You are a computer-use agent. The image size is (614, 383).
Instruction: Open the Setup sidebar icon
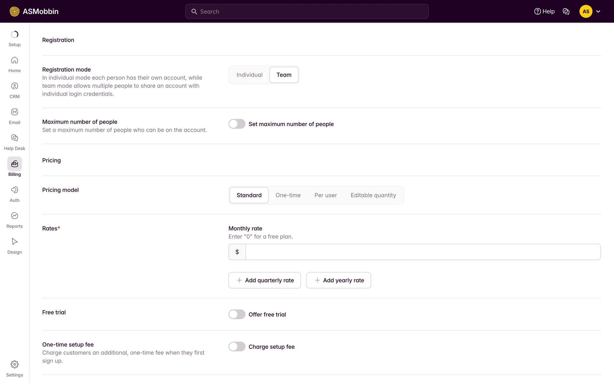click(14, 34)
